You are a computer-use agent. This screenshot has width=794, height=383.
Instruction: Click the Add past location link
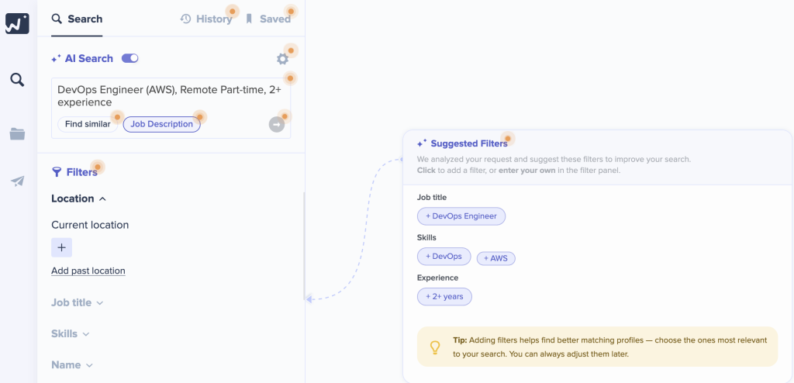[x=88, y=271]
